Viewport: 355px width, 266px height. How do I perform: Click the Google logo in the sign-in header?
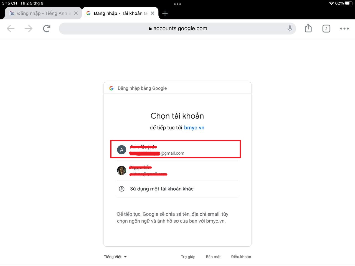[111, 88]
